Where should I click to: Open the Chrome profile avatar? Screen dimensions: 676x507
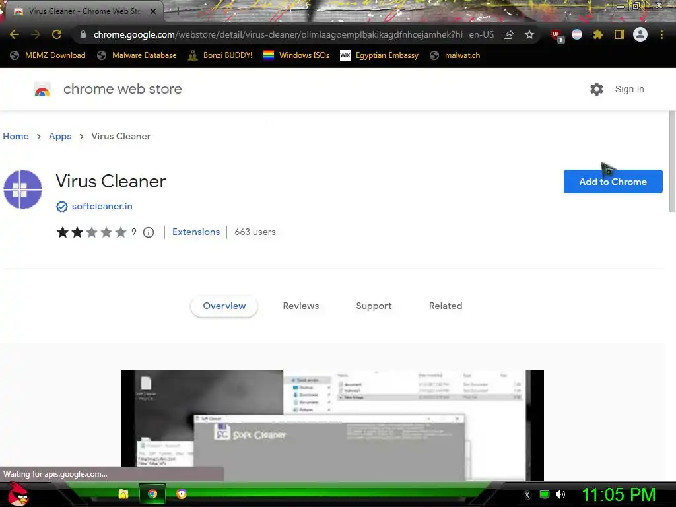640,34
